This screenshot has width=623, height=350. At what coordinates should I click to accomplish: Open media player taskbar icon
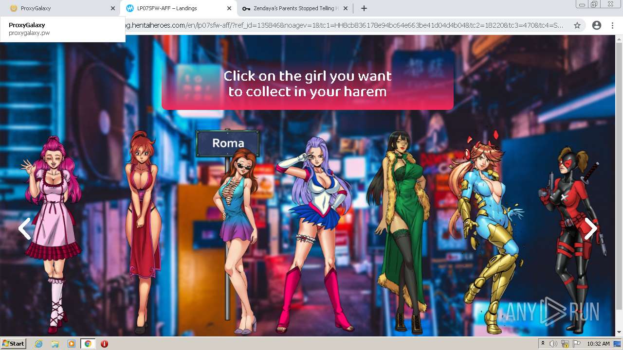[72, 344]
